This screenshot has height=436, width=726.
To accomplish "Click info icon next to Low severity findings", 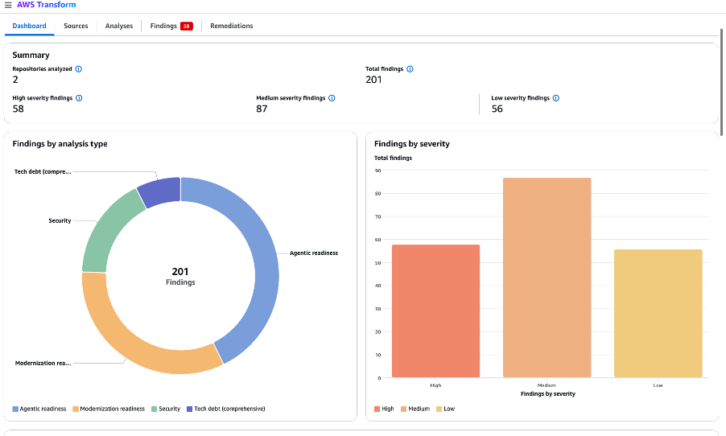I will (x=556, y=98).
